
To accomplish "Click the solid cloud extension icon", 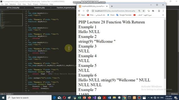I will (153, 11).
